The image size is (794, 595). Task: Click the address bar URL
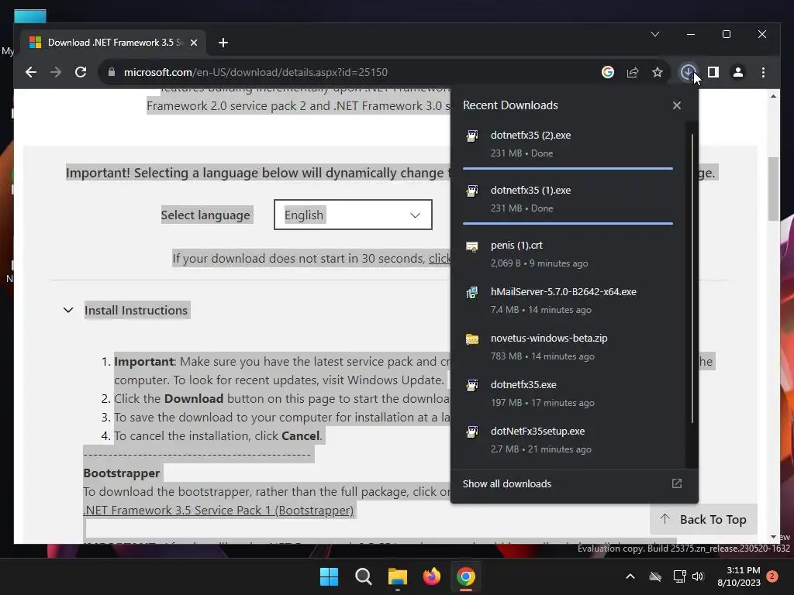256,72
